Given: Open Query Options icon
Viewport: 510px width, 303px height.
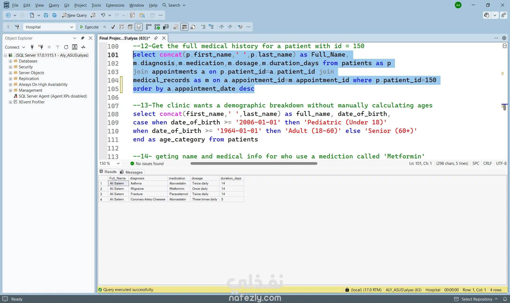Looking at the screenshot, I should tap(130, 27).
